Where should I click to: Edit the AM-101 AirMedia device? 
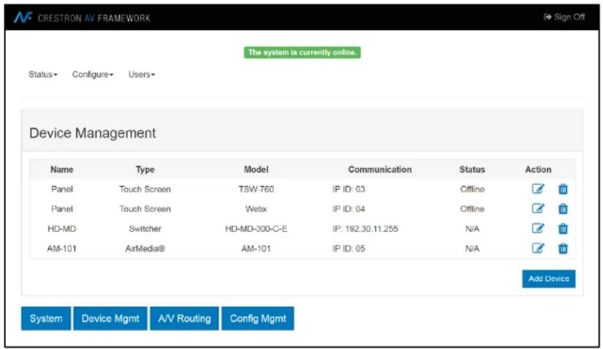538,248
